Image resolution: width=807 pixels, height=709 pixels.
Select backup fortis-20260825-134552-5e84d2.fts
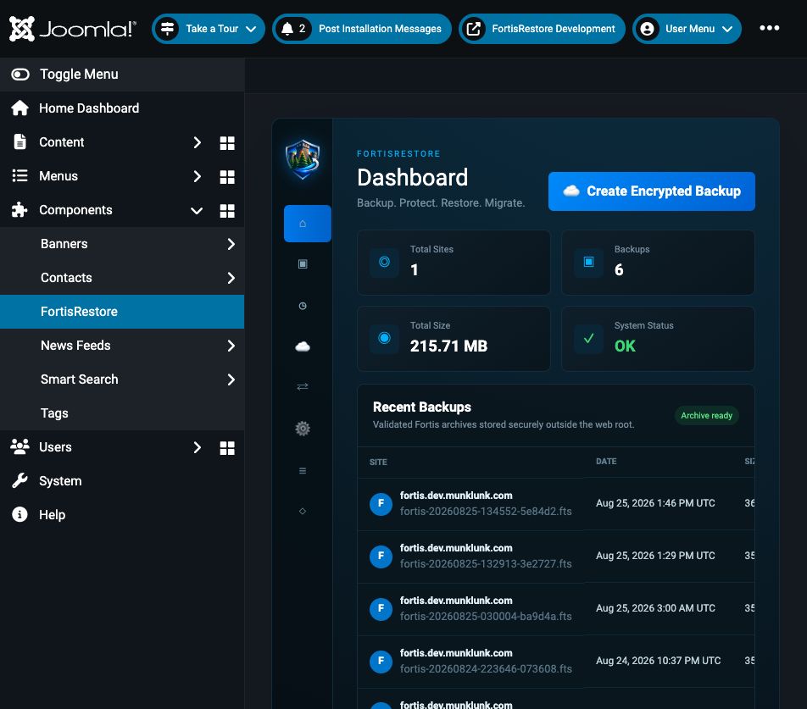pos(486,512)
